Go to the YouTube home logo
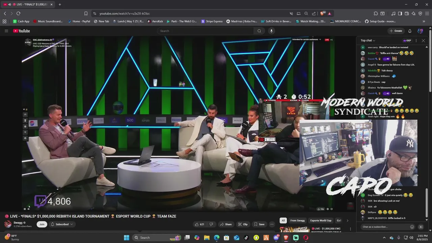This screenshot has width=432, height=243. 22,31
